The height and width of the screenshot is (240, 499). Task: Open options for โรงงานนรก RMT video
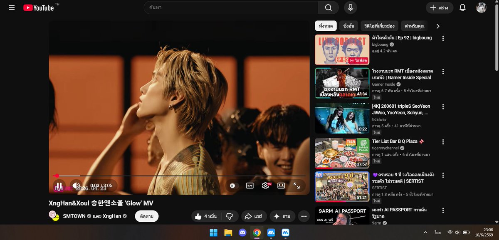click(x=443, y=72)
